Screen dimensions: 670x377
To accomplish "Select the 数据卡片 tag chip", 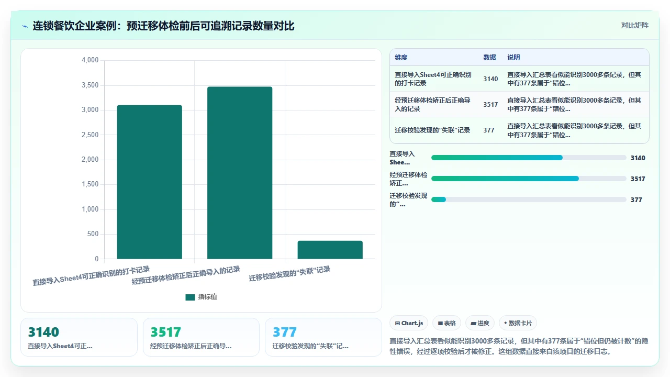I will (518, 323).
